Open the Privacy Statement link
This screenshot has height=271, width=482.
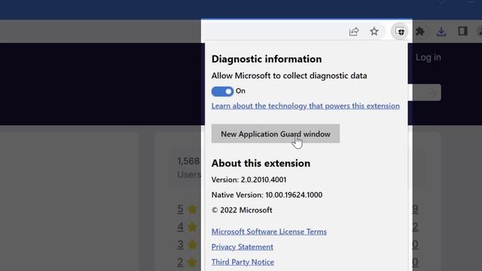[243, 247]
